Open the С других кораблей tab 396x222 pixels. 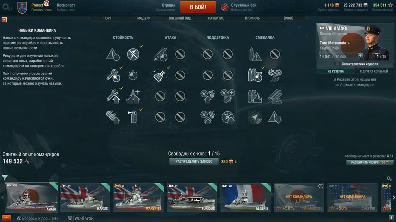point(374,71)
